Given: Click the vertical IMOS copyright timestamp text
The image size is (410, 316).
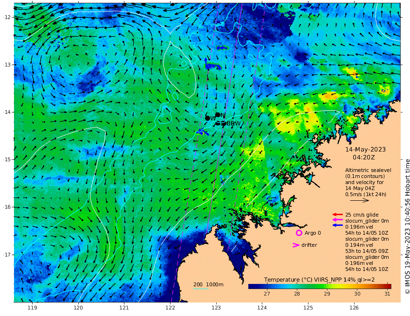Looking at the screenshot, I should (407, 226).
